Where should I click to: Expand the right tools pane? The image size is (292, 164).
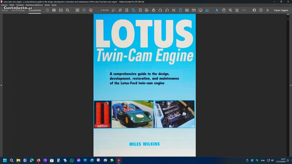click(x=290, y=85)
